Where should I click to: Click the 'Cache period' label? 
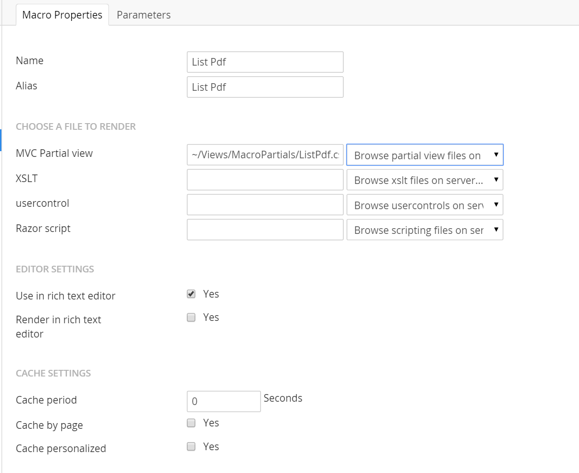click(x=46, y=400)
